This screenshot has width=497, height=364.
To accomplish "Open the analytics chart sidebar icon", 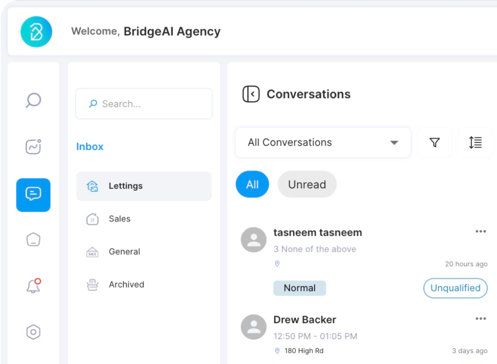I will click(33, 147).
